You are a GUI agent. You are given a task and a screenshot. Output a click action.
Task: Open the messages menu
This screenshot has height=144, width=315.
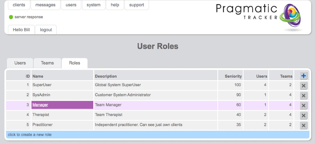pos(45,5)
